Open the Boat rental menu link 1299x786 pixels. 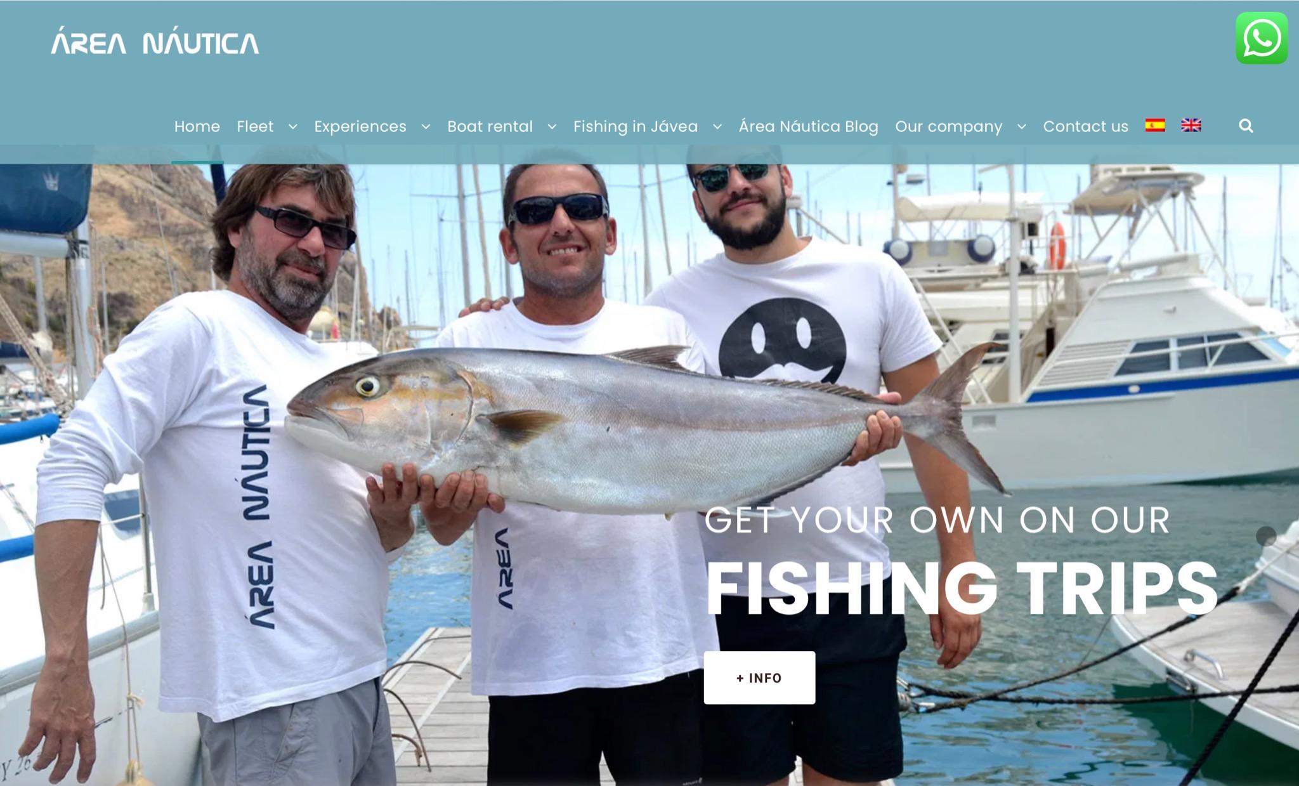(x=490, y=127)
